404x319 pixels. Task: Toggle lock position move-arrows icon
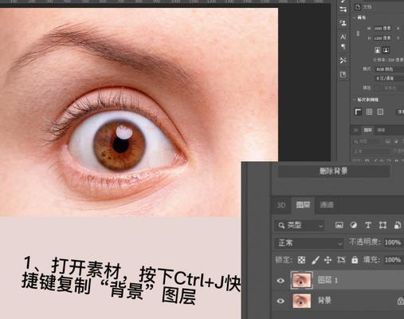coord(328,260)
